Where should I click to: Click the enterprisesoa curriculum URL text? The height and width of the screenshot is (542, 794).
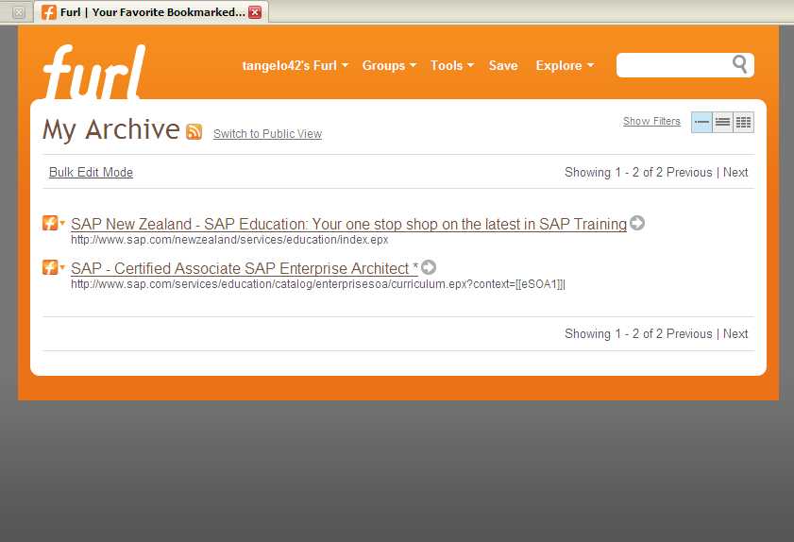318,284
